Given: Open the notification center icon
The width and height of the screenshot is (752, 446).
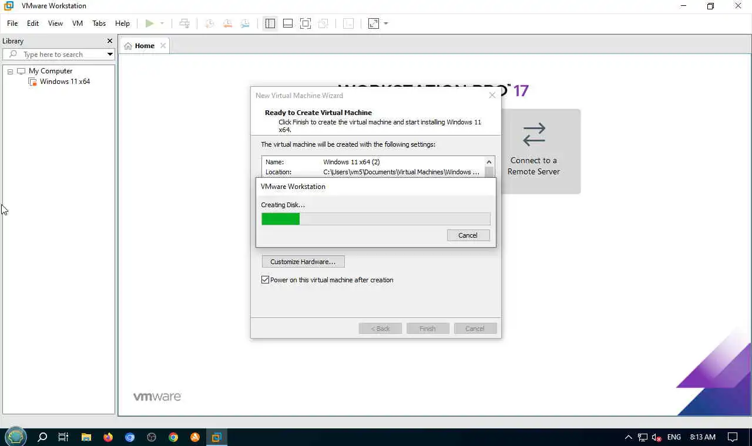Looking at the screenshot, I should pyautogui.click(x=733, y=437).
